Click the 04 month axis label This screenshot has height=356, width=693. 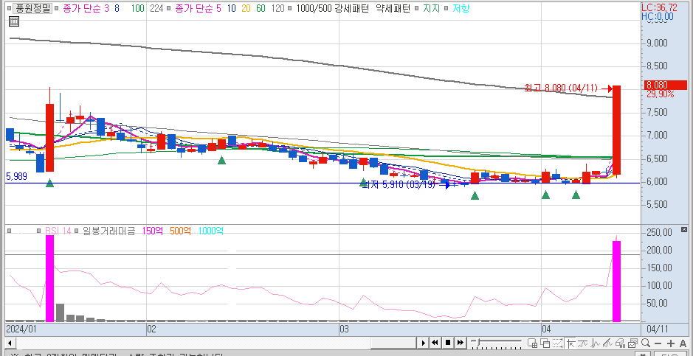tap(547, 329)
